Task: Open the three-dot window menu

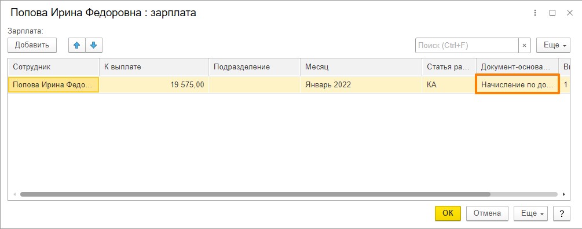Action: [535, 13]
